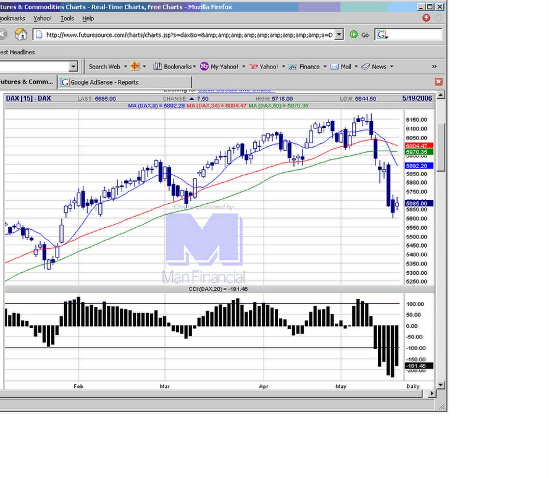Click the page icon in the address bar

[40, 35]
